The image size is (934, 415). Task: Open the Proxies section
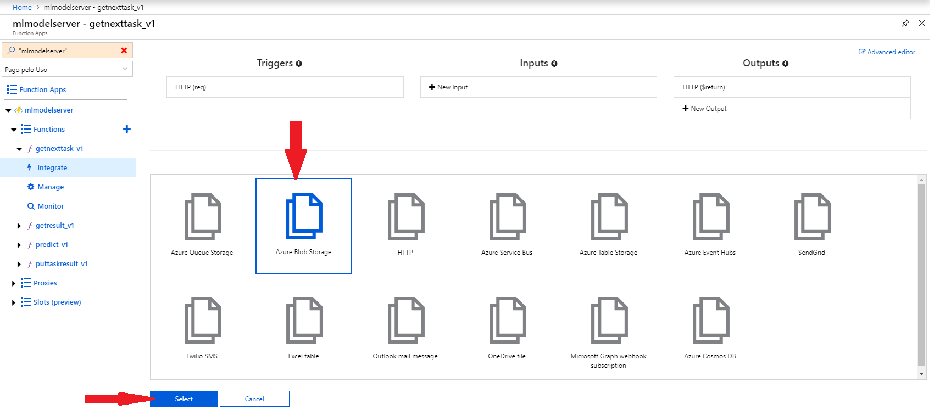pos(45,283)
